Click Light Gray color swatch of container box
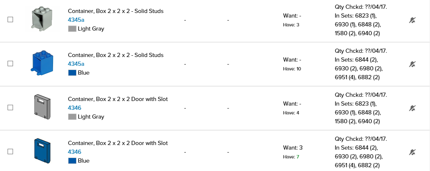The height and width of the screenshot is (171, 430). click(x=72, y=29)
